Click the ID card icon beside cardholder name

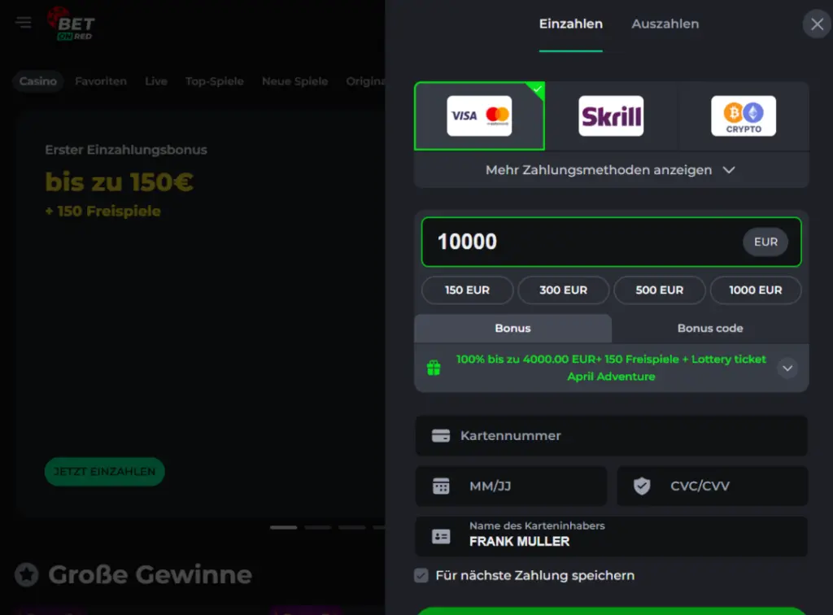[441, 536]
